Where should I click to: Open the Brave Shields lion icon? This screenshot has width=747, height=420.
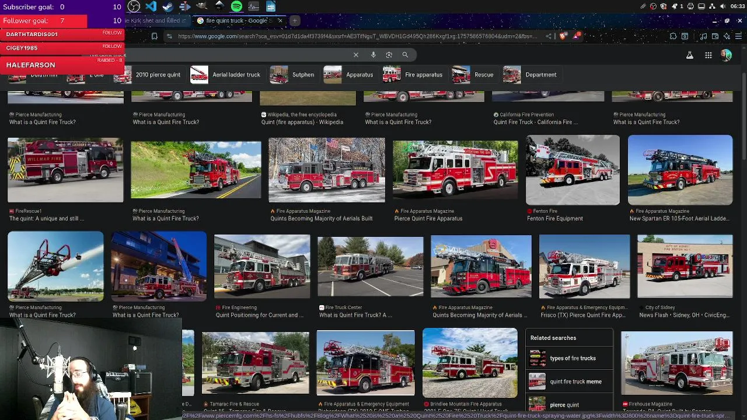[563, 36]
